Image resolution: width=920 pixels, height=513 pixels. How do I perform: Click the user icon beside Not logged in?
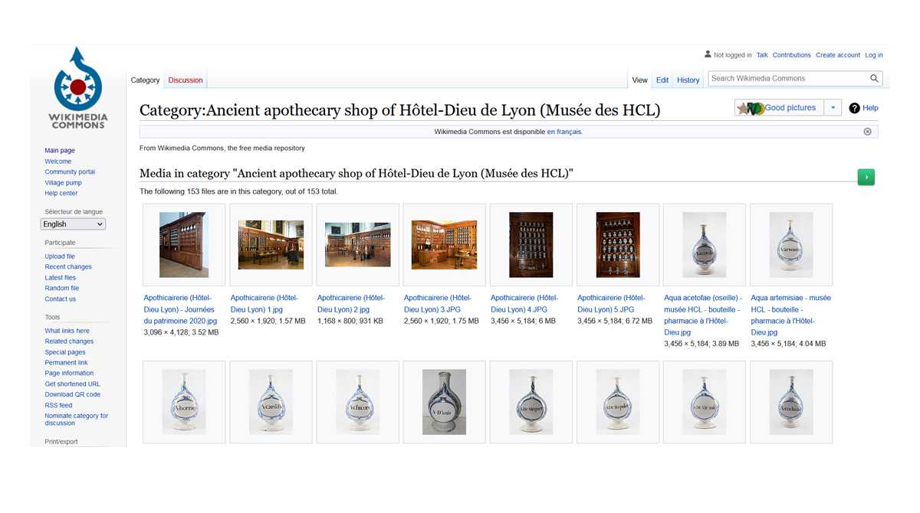pyautogui.click(x=708, y=54)
